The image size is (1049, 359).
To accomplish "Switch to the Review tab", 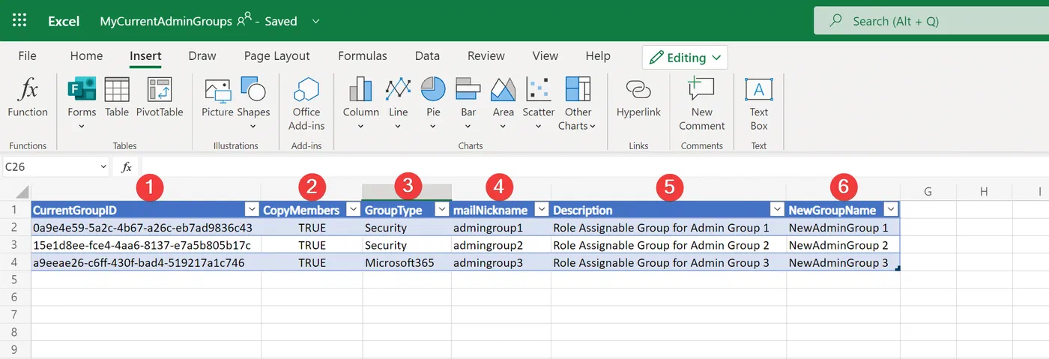I will (x=486, y=55).
